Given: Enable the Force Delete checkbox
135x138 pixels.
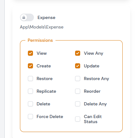Looking at the screenshot, I should (x=30, y=116).
